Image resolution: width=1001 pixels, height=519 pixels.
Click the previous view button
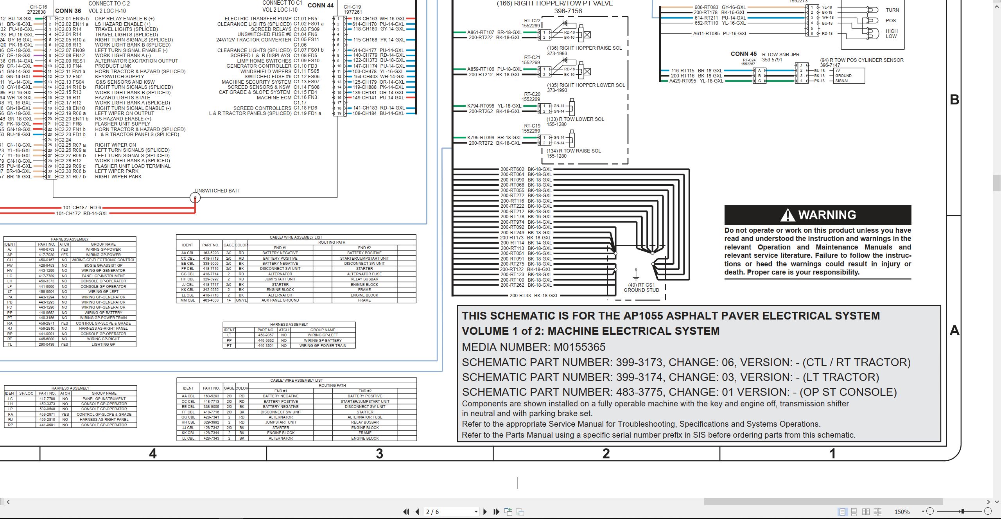click(x=508, y=512)
